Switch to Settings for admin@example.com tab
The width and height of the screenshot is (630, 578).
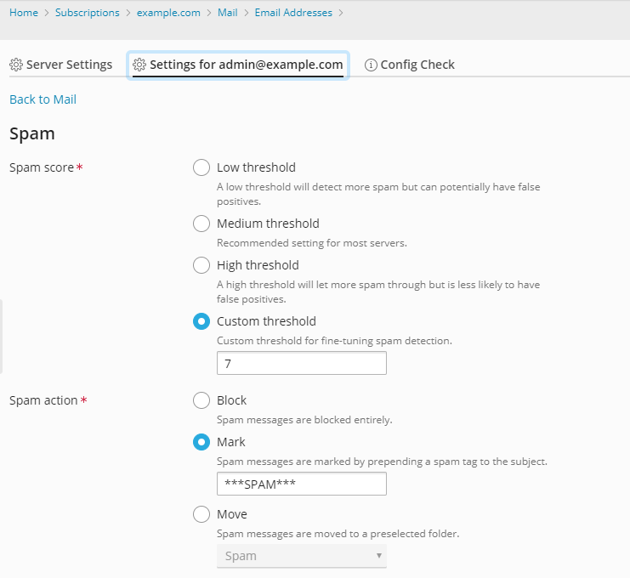click(238, 65)
